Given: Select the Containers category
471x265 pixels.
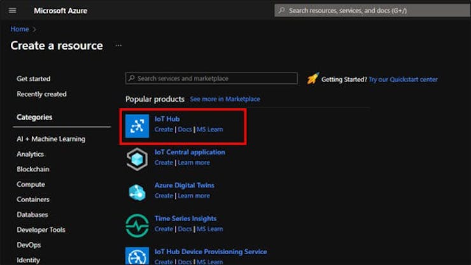Looking at the screenshot, I should point(33,200).
